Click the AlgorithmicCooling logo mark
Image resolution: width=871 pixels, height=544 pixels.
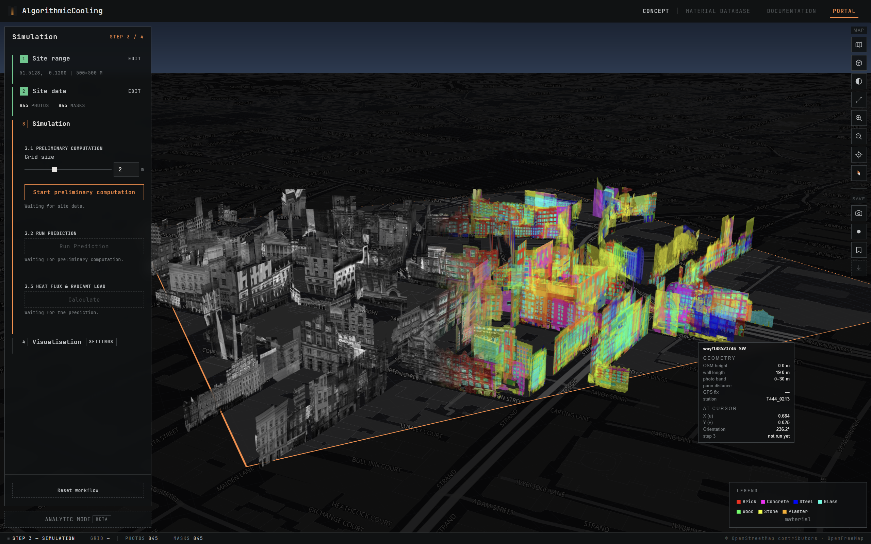tap(12, 11)
